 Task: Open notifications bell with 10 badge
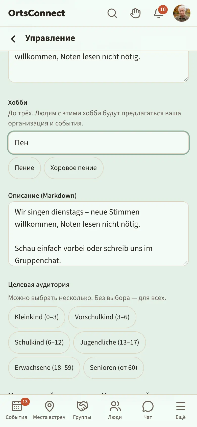click(159, 13)
